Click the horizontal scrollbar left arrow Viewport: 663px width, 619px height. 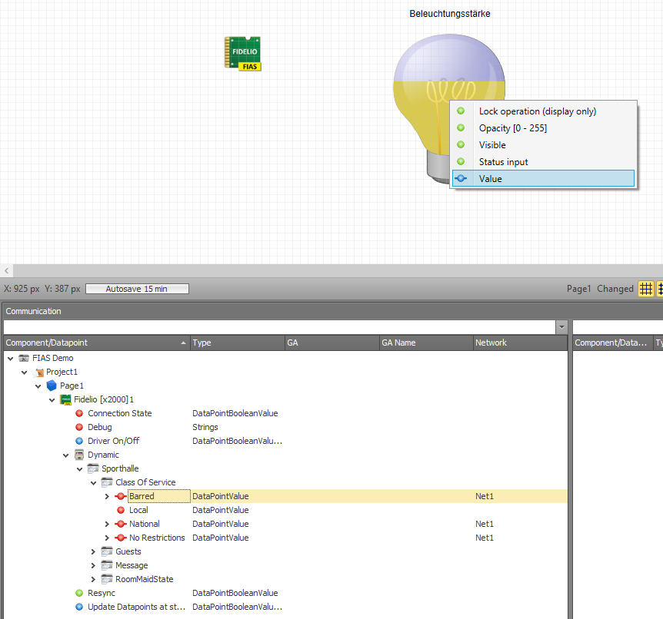(x=6, y=270)
